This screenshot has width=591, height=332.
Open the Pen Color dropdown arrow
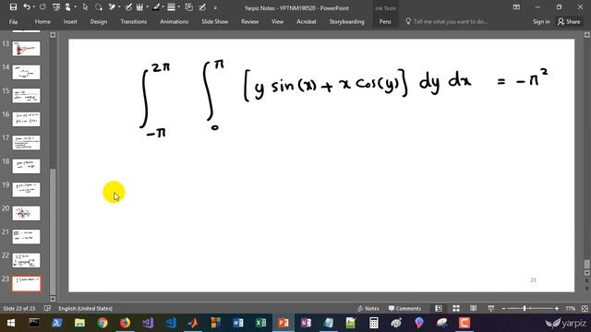pyautogui.click(x=163, y=7)
